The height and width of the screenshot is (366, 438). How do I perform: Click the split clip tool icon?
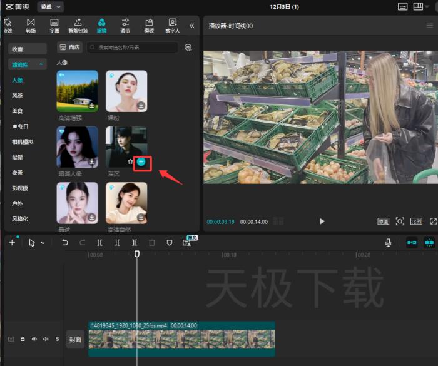[x=99, y=243]
